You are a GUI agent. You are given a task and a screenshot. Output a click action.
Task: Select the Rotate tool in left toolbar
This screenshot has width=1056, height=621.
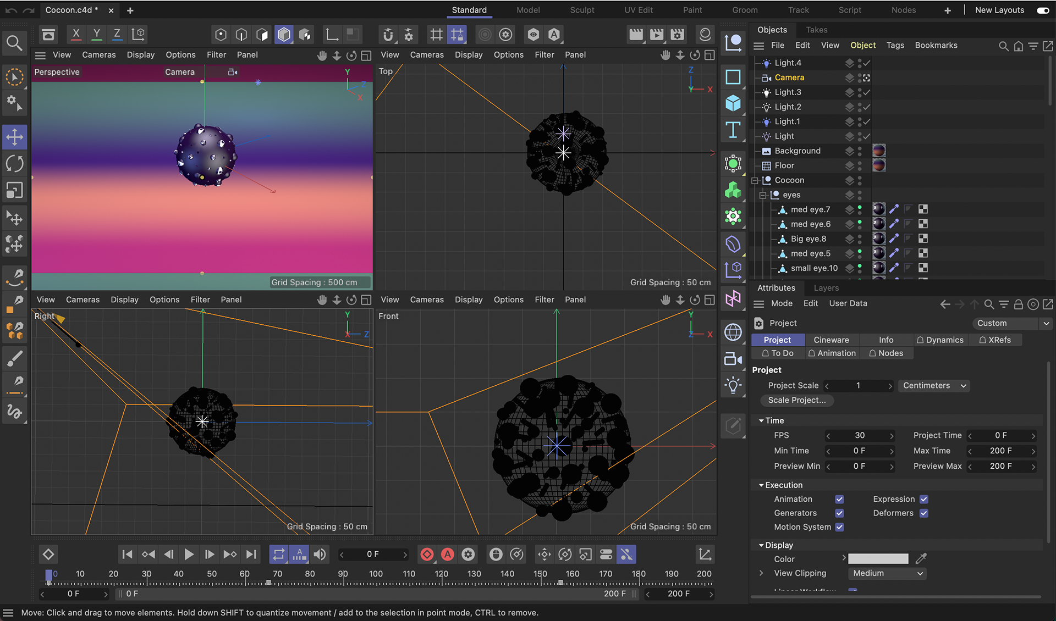point(14,164)
